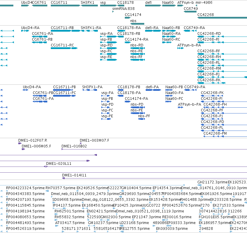Select the DME1-006M05.F BAC label
This screenshot has height=233, width=247.
pos(36,146)
